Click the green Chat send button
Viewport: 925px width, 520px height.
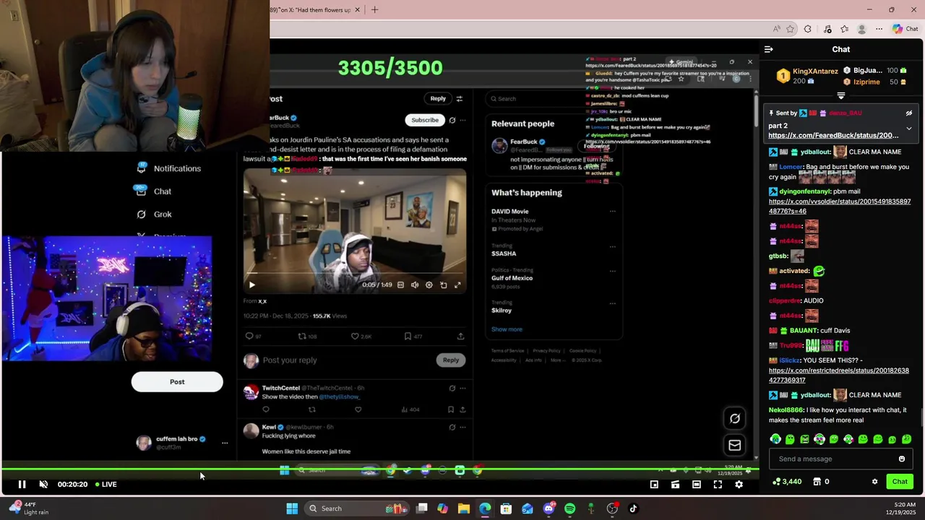pyautogui.click(x=900, y=482)
